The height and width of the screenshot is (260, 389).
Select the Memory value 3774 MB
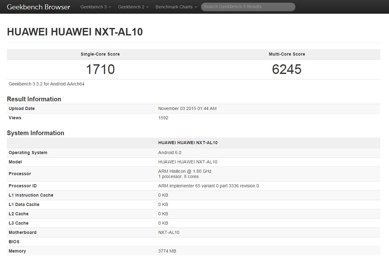(167, 251)
